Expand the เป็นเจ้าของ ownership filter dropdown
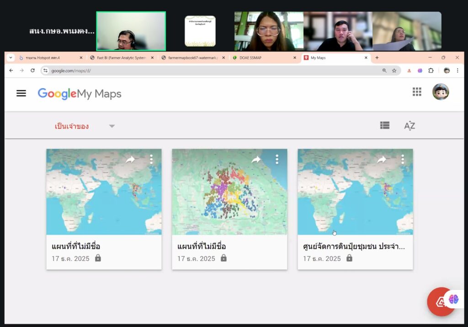 [112, 126]
